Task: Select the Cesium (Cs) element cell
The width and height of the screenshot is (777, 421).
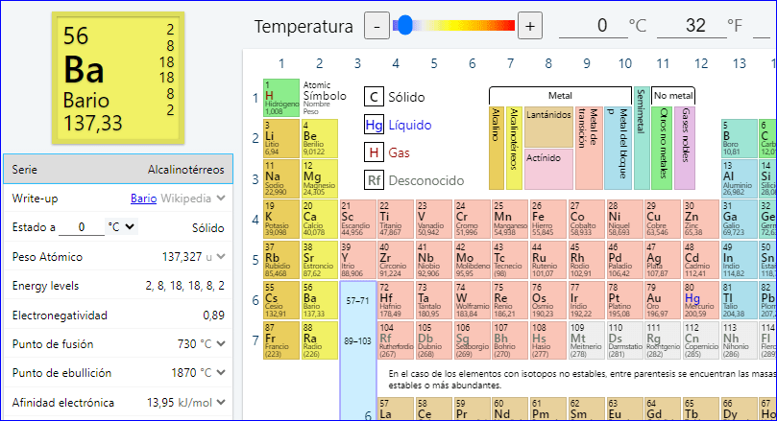Action: (281, 300)
